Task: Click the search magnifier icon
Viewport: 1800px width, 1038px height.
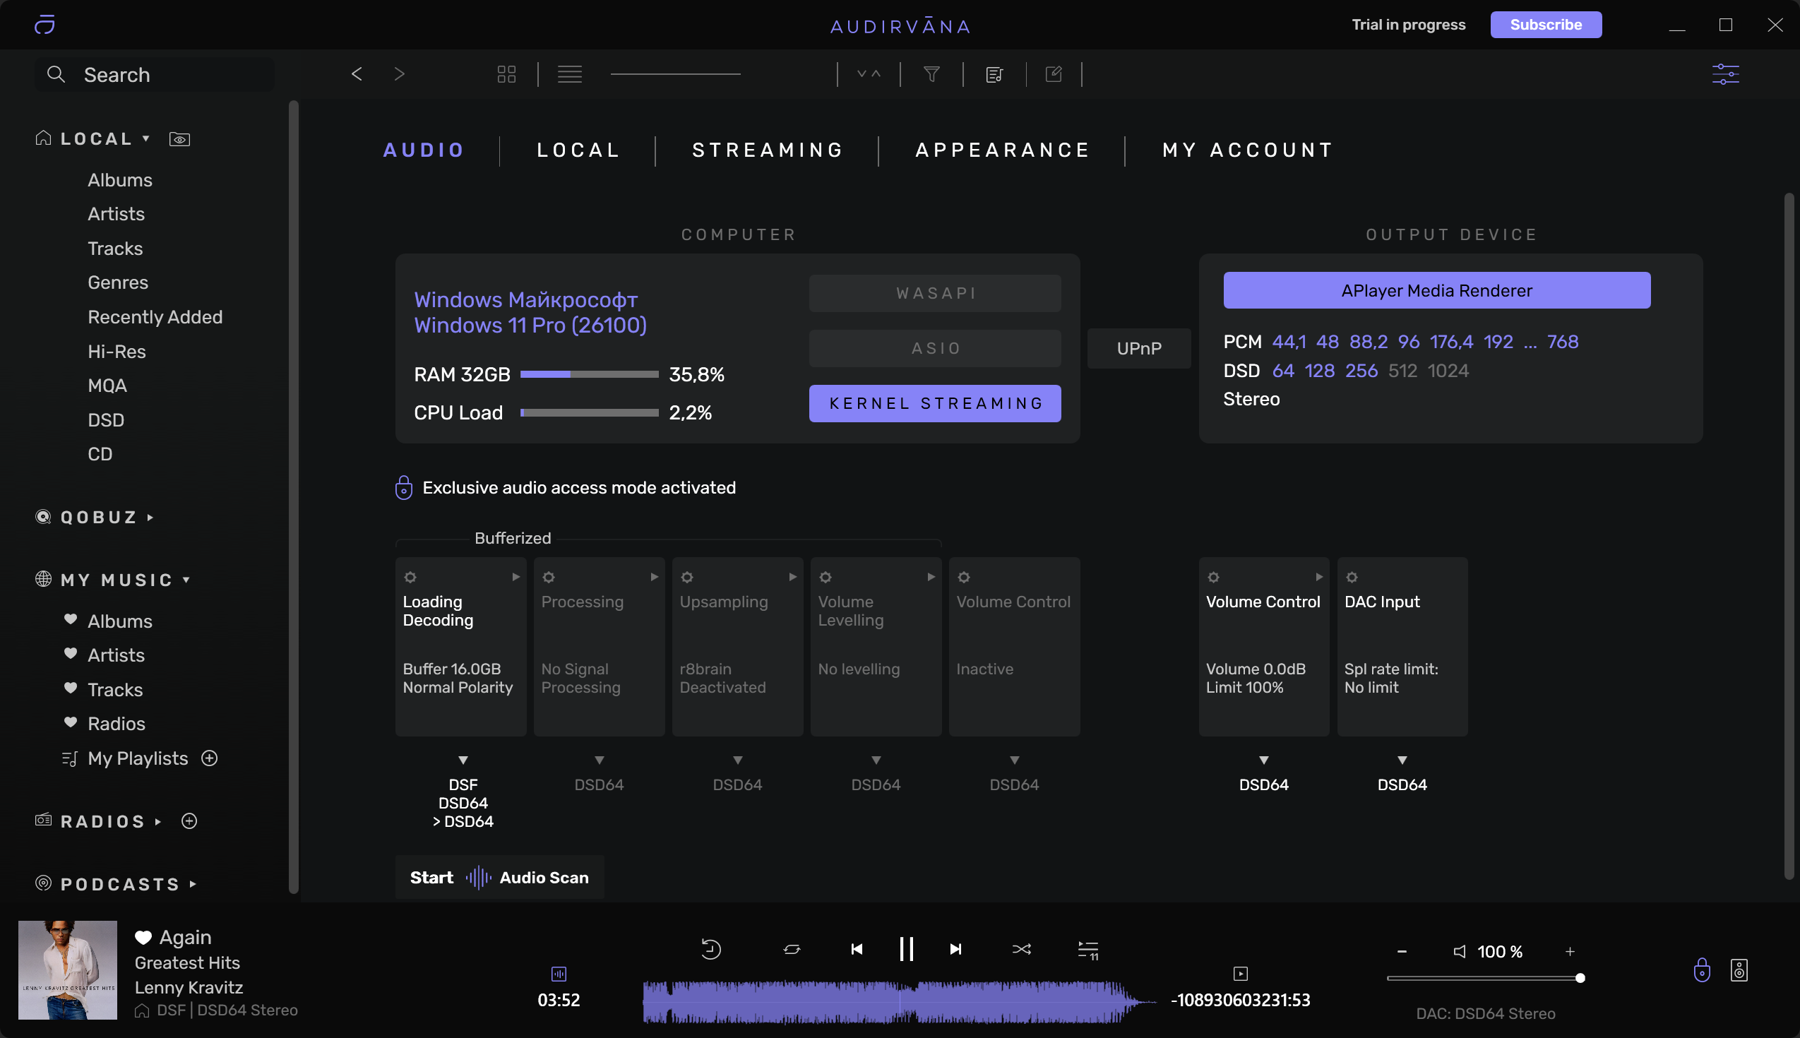Action: pos(56,74)
